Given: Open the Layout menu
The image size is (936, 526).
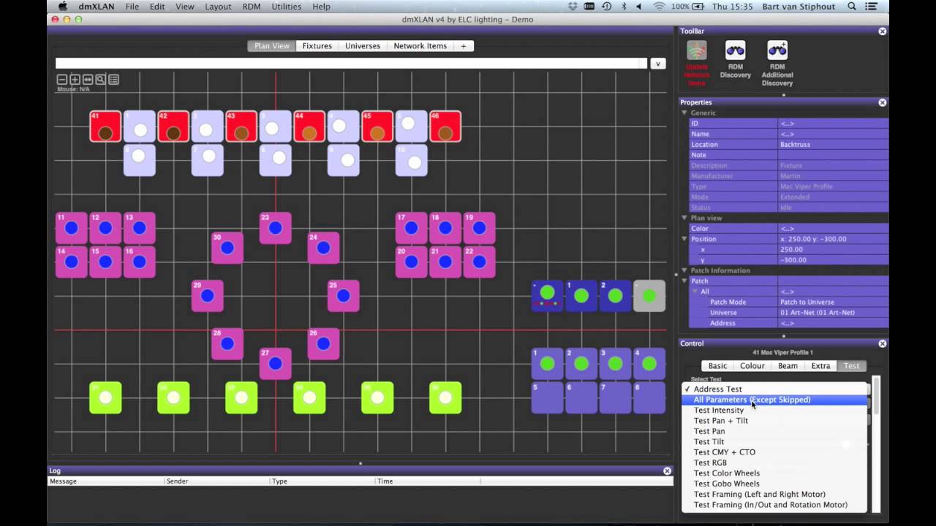Looking at the screenshot, I should tap(218, 7).
